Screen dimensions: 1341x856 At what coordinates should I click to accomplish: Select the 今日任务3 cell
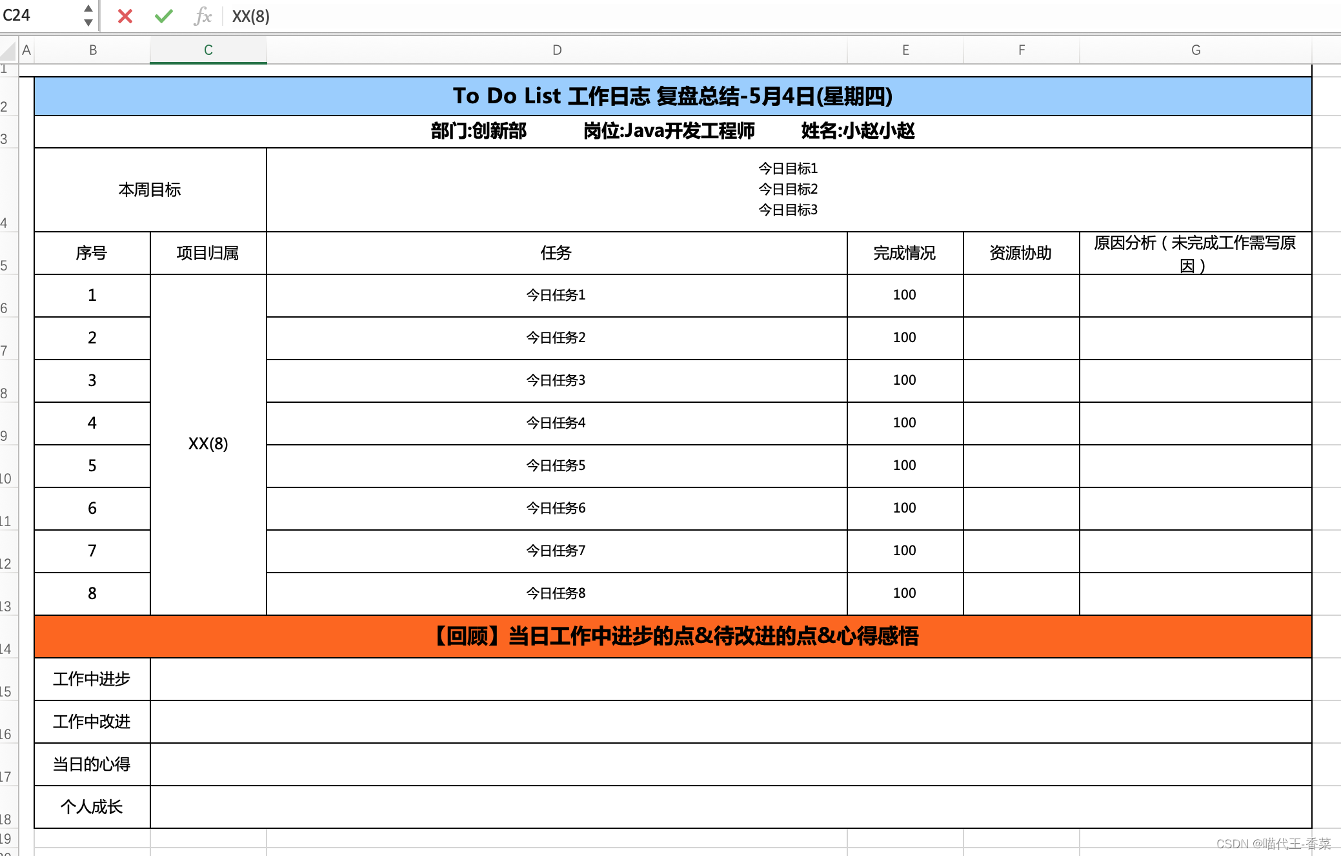[557, 381]
